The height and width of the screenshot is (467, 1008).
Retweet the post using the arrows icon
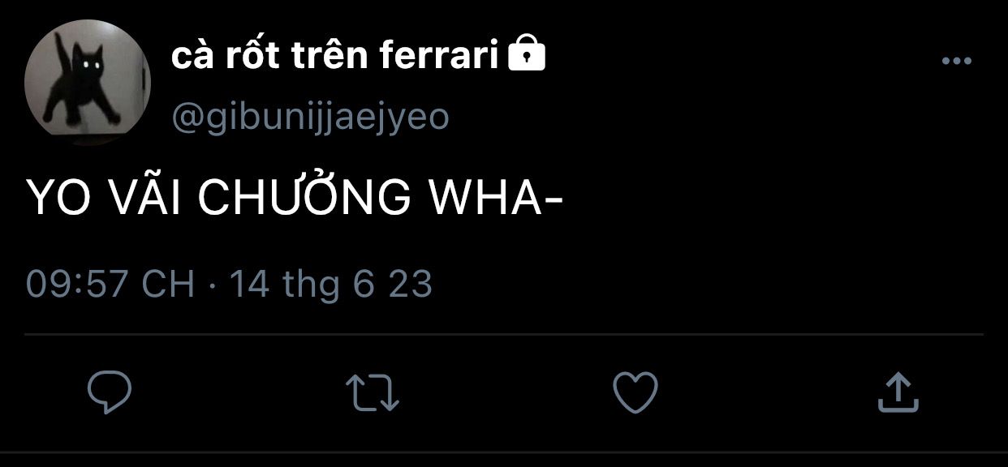click(x=373, y=392)
